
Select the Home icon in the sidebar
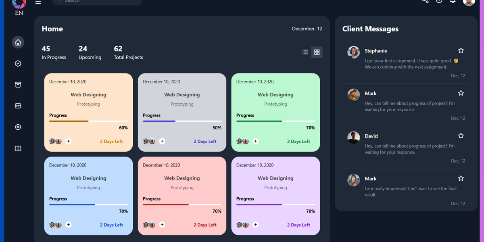click(x=18, y=42)
